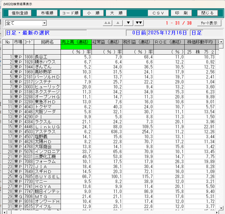Select the ROE（連結） column header
Screen dimensions: 225x214
pyautogui.click(x=169, y=42)
